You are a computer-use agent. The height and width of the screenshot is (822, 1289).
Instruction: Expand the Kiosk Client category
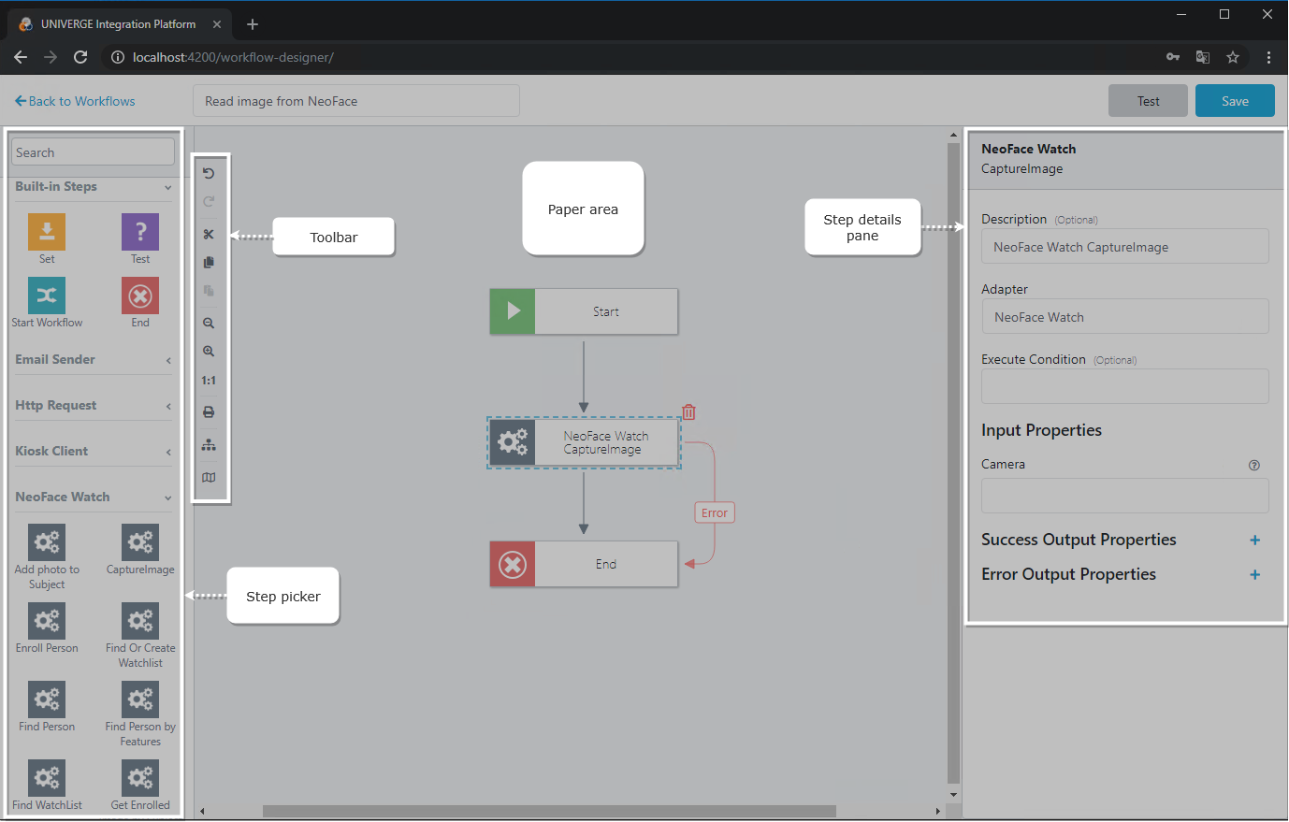168,451
